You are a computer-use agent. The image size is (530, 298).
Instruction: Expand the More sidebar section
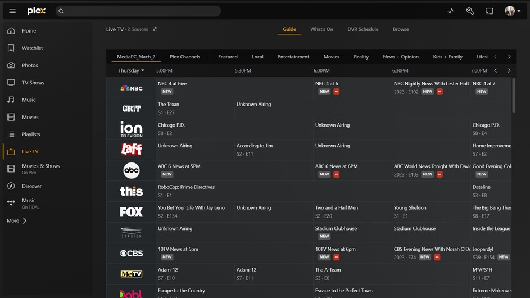pos(16,220)
